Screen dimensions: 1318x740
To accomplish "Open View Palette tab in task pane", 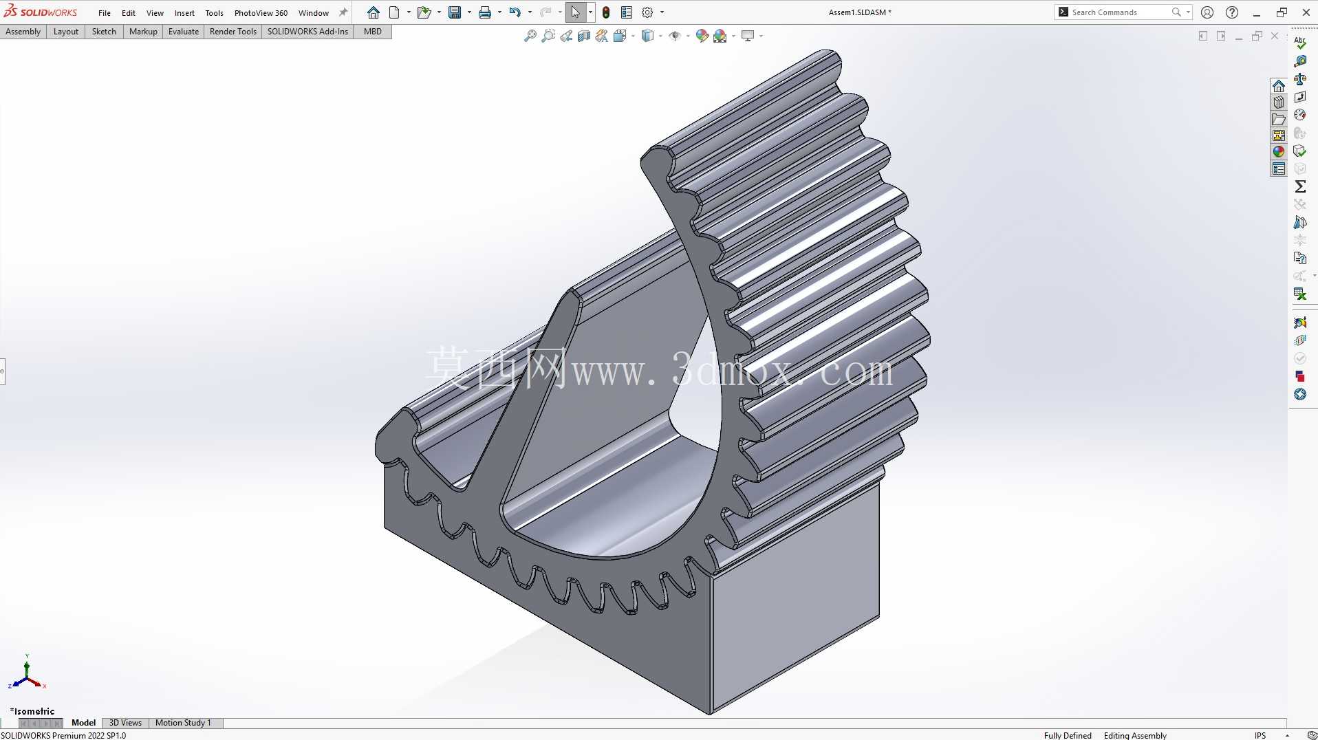I will 1279,135.
